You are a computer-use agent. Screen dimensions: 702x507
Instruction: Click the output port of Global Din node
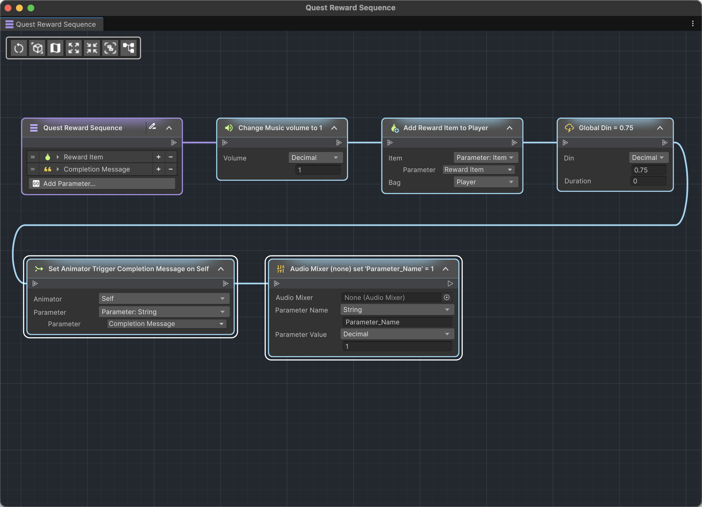665,143
